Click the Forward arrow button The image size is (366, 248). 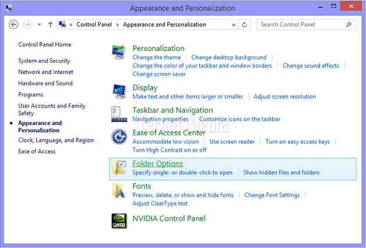coord(27,24)
